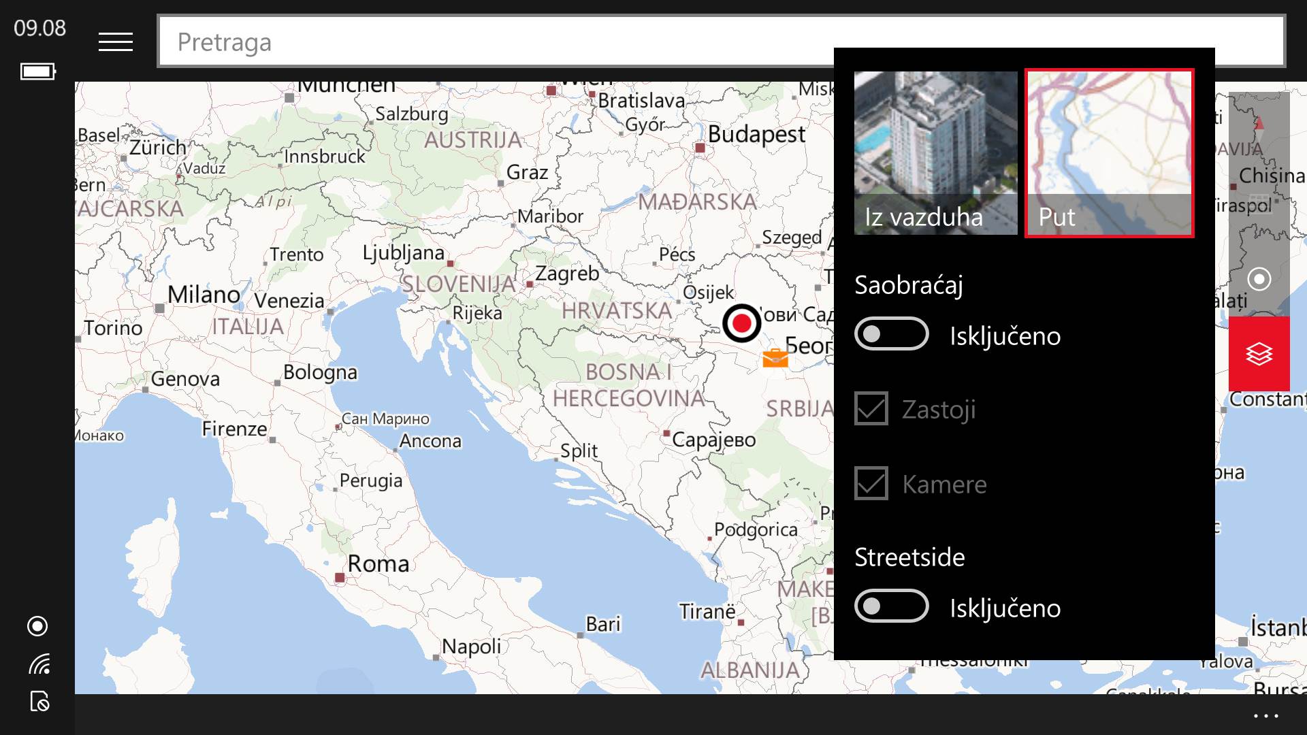This screenshot has height=735, width=1307.
Task: Open the hamburger menu
Action: 115,42
